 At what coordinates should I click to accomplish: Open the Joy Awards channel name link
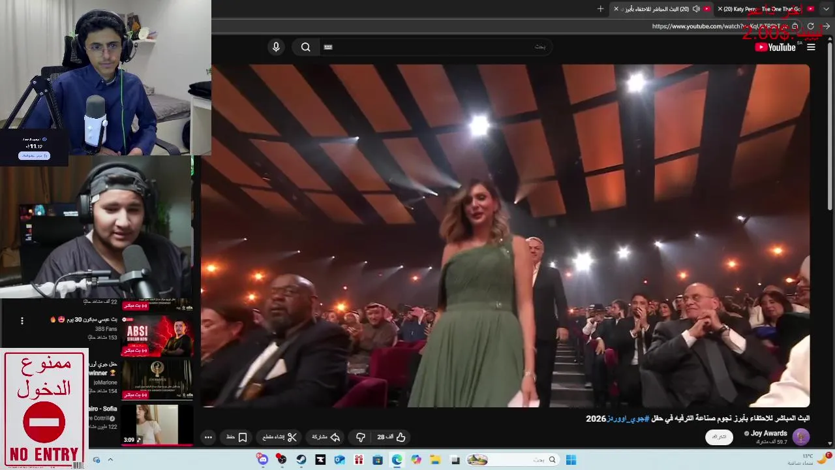pyautogui.click(x=769, y=433)
